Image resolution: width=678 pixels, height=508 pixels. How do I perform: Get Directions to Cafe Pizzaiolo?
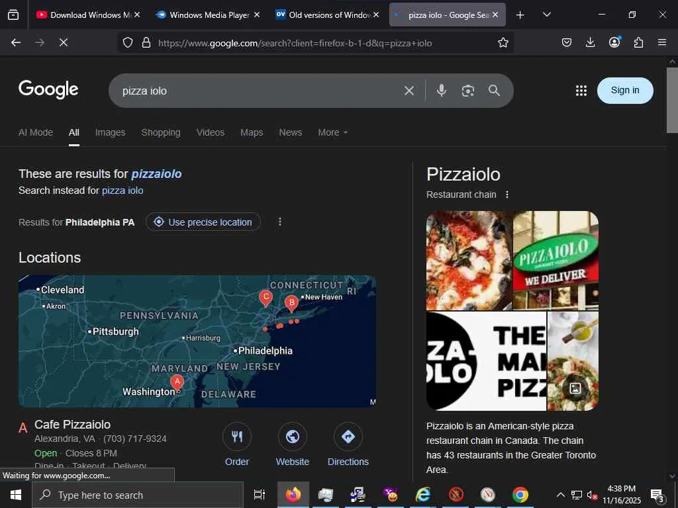click(348, 437)
